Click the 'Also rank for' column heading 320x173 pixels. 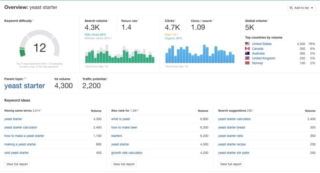tap(120, 110)
